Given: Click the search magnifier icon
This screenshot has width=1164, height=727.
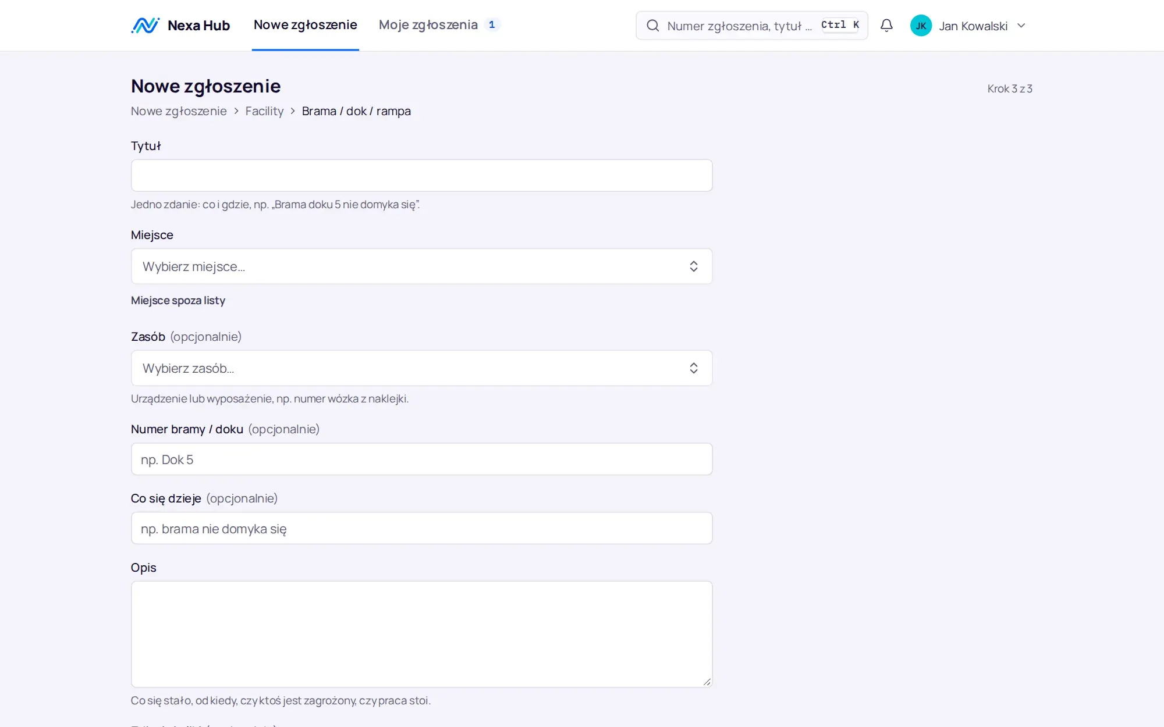Looking at the screenshot, I should point(653,26).
